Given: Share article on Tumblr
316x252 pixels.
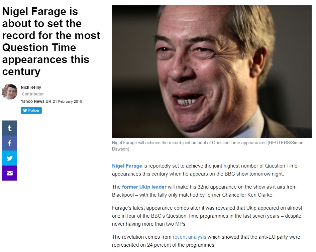Looking at the screenshot, I should click(x=9, y=128).
